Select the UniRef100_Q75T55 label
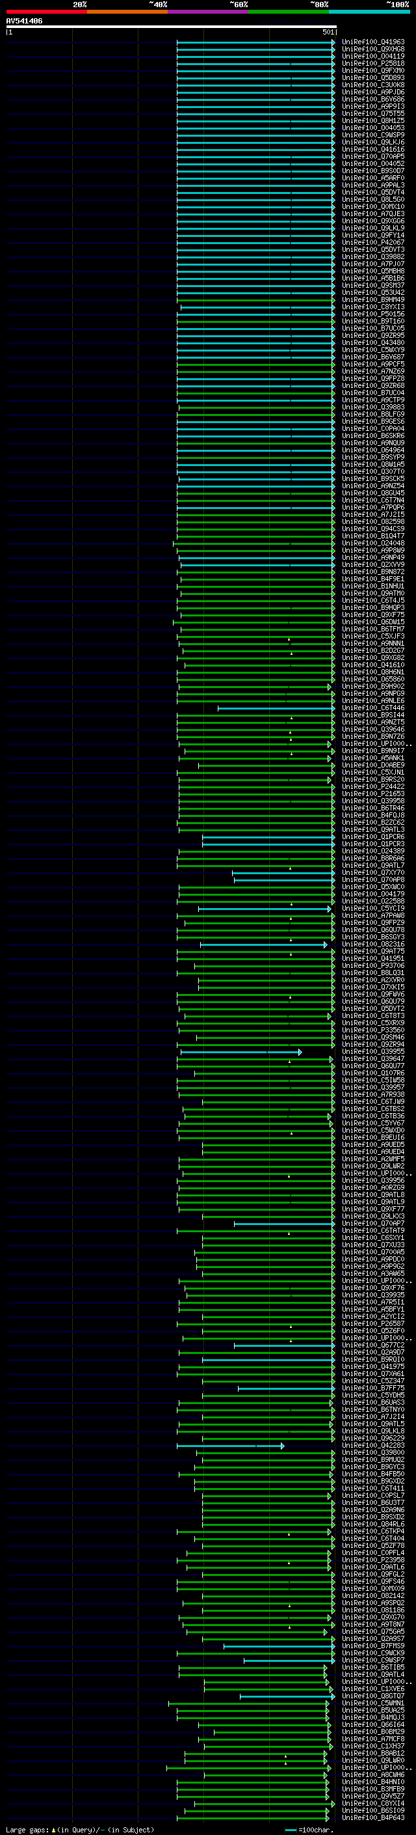 pos(372,113)
